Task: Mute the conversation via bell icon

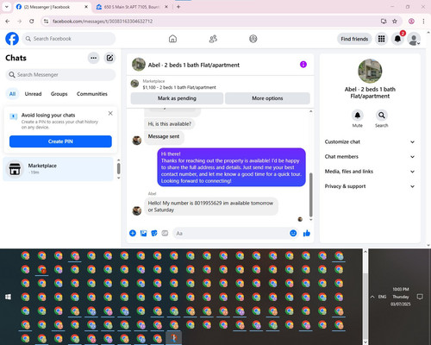Action: (x=358, y=116)
